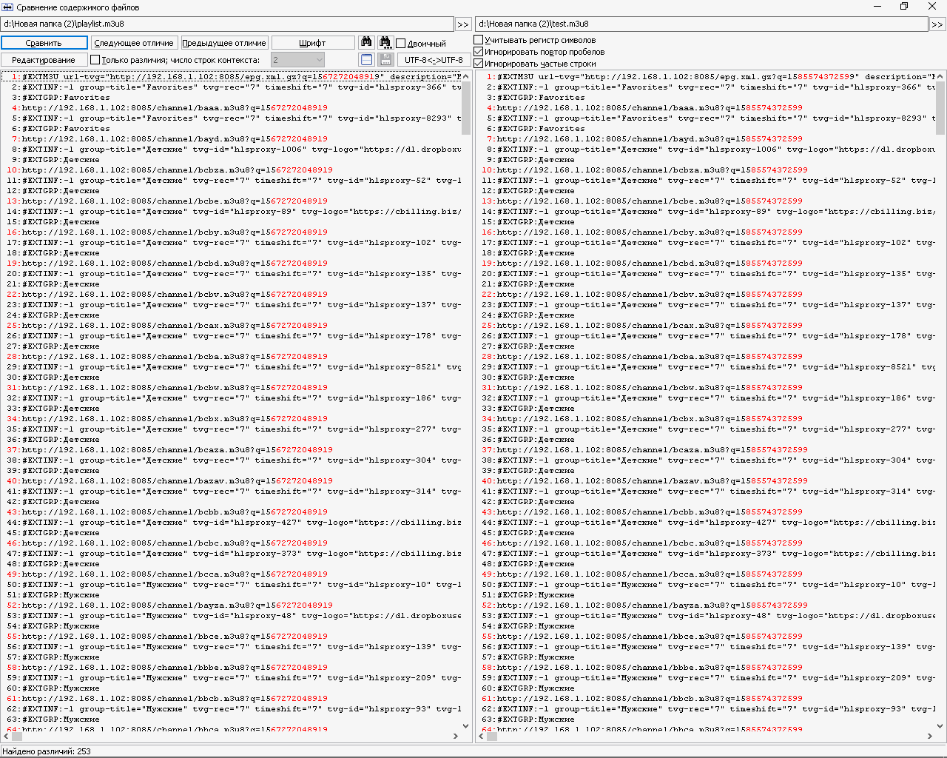The image size is (947, 758).
Task: Open the advanced search binoculars icon
Action: [x=385, y=42]
